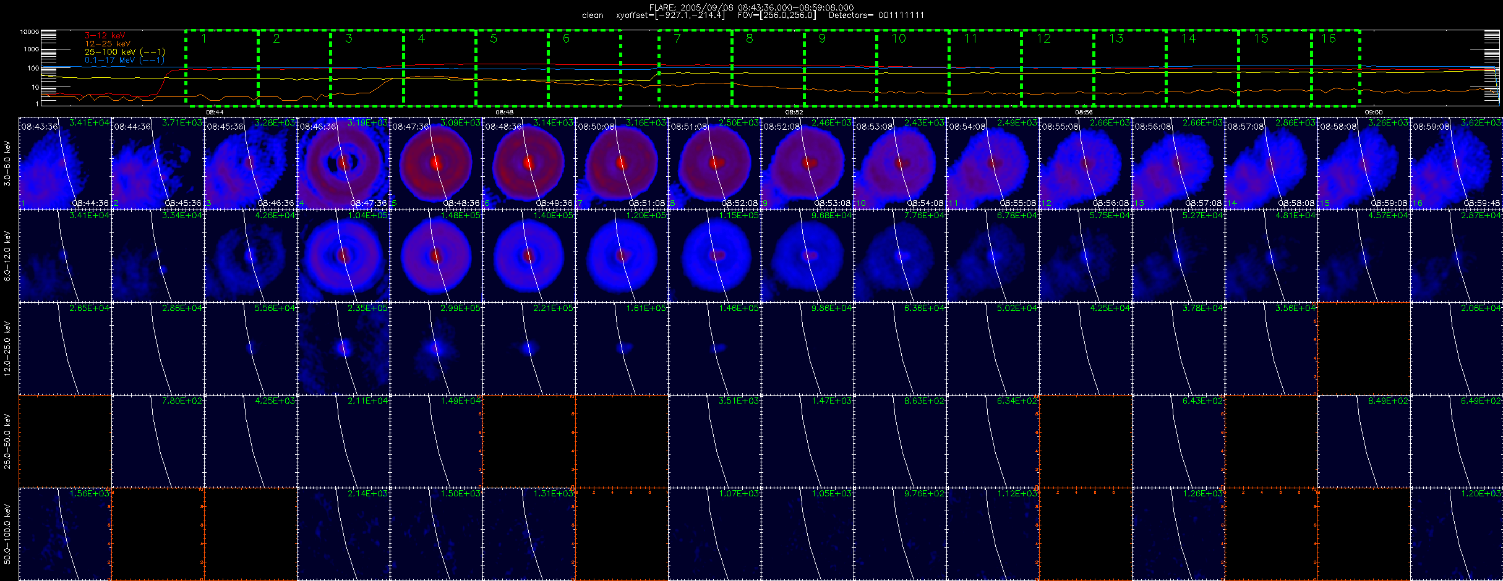Viewport: 1503px width, 581px height.
Task: Click the 3.0-6.0 keV row label
Action: point(7,164)
